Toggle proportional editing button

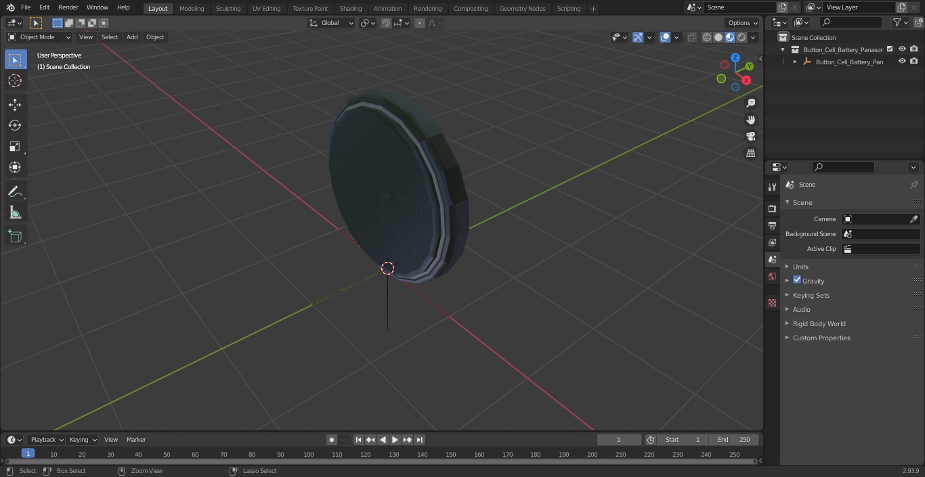pyautogui.click(x=420, y=23)
